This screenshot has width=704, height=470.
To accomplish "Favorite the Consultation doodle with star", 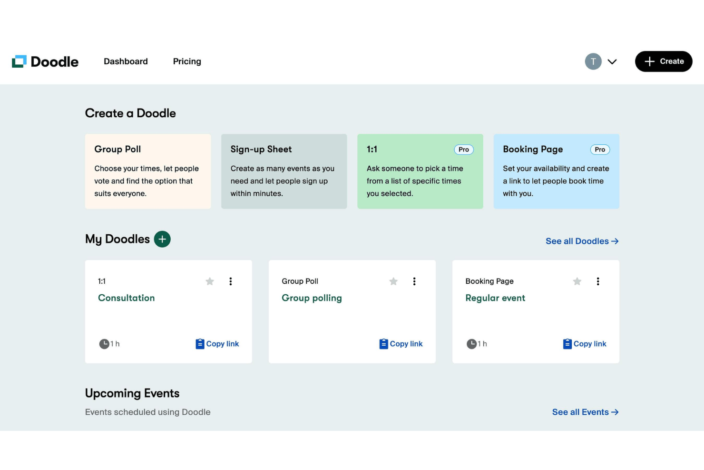I will [210, 281].
